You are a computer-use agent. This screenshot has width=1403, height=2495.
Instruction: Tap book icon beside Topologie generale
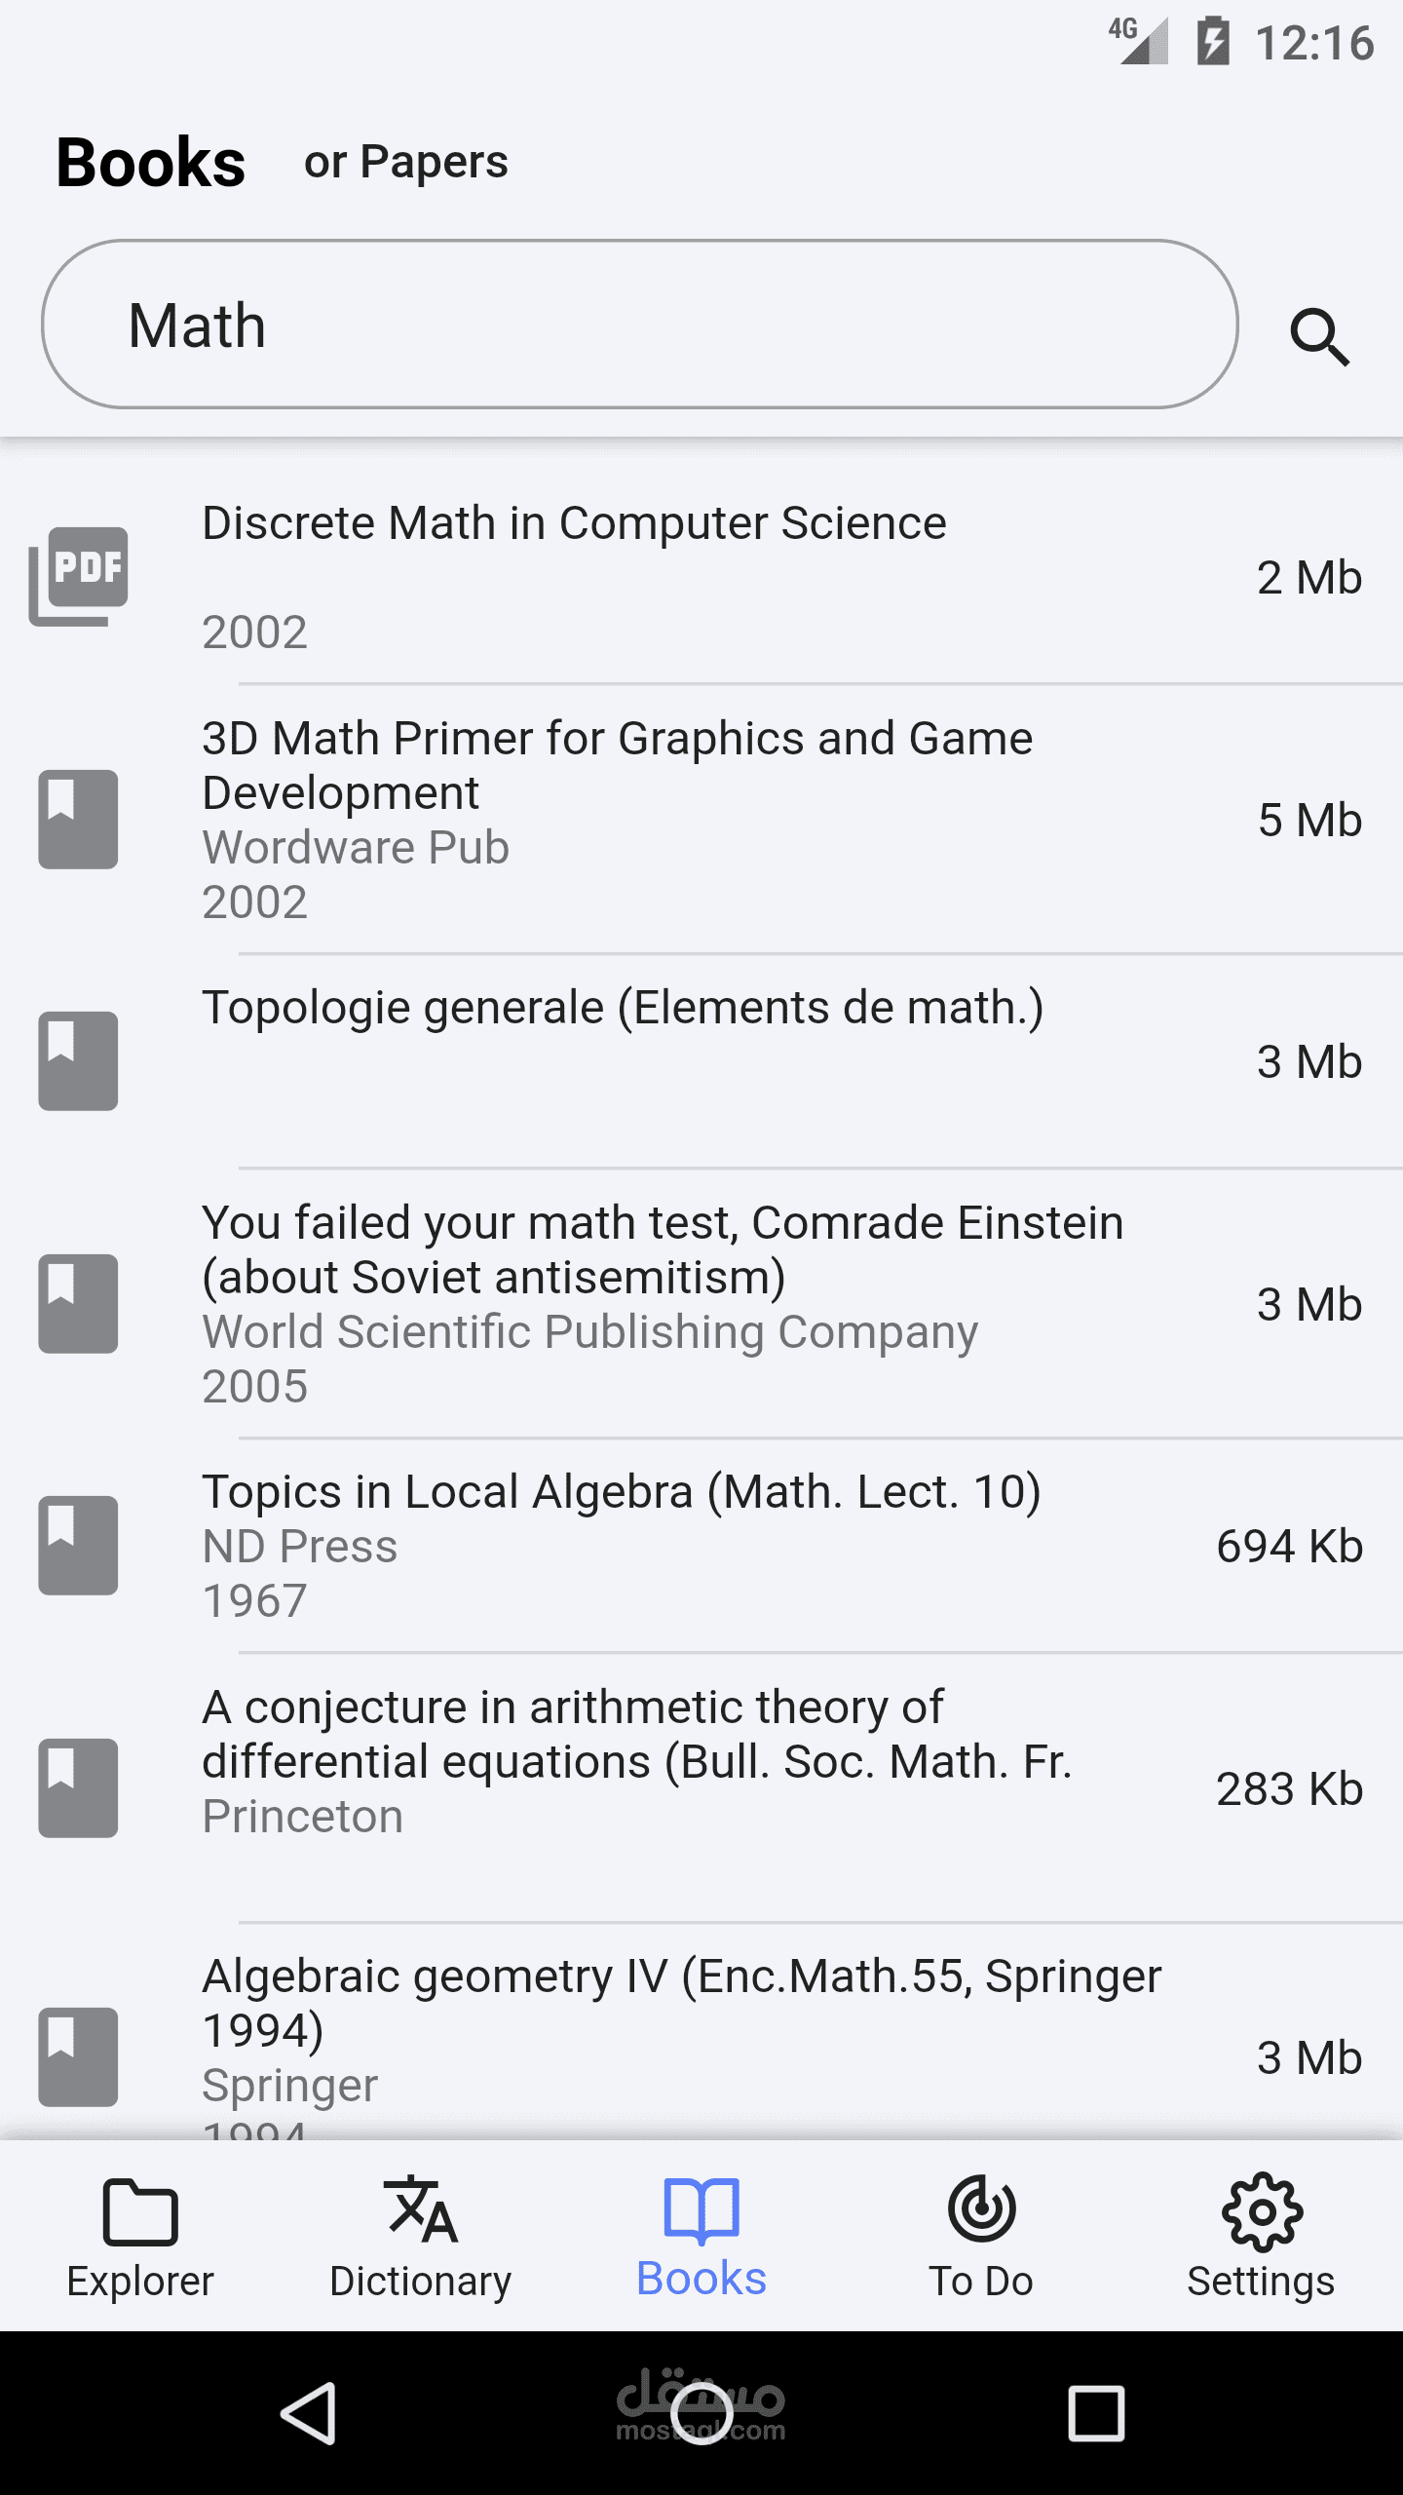point(78,1060)
